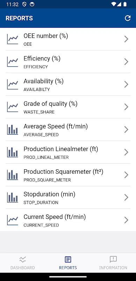
Task: Open the Efficiency (%) report entry
Action: click(68, 62)
